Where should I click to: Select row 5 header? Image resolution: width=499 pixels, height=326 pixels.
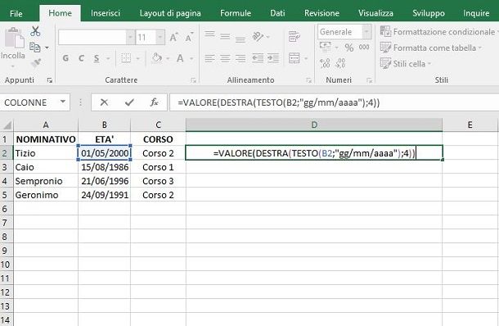pos(6,195)
